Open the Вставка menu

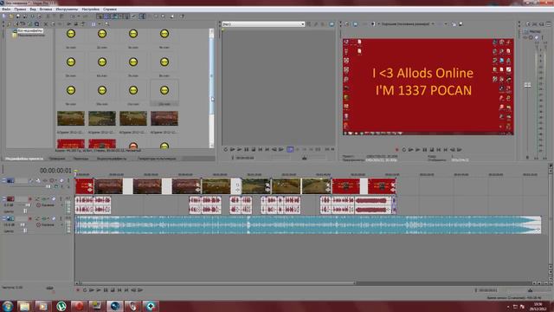pos(46,10)
